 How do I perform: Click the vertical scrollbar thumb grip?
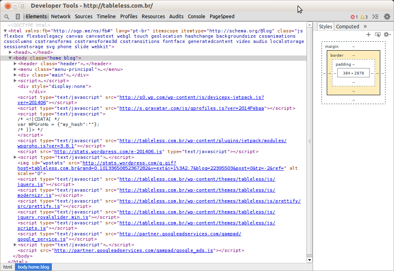(309, 141)
